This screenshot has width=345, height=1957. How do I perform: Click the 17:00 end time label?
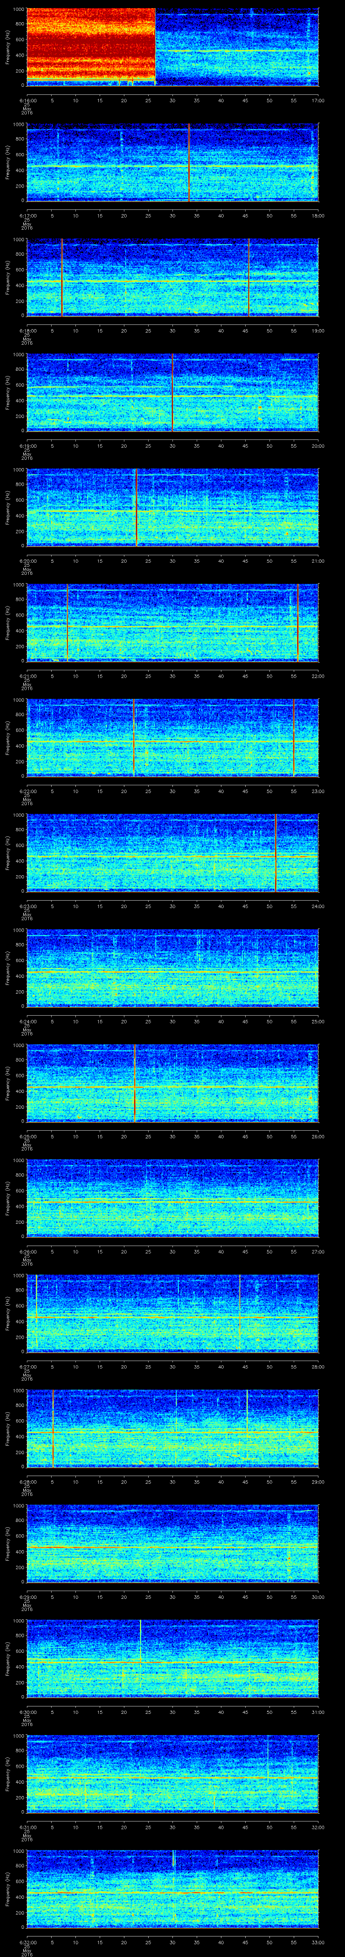pos(318,100)
